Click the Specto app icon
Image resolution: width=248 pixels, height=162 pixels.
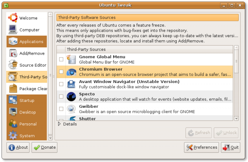click(71, 97)
